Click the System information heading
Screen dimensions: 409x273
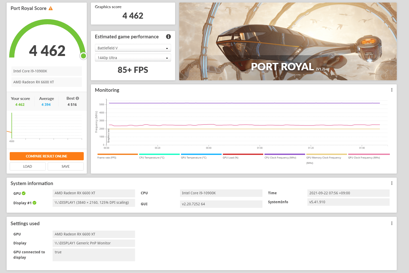32,183
